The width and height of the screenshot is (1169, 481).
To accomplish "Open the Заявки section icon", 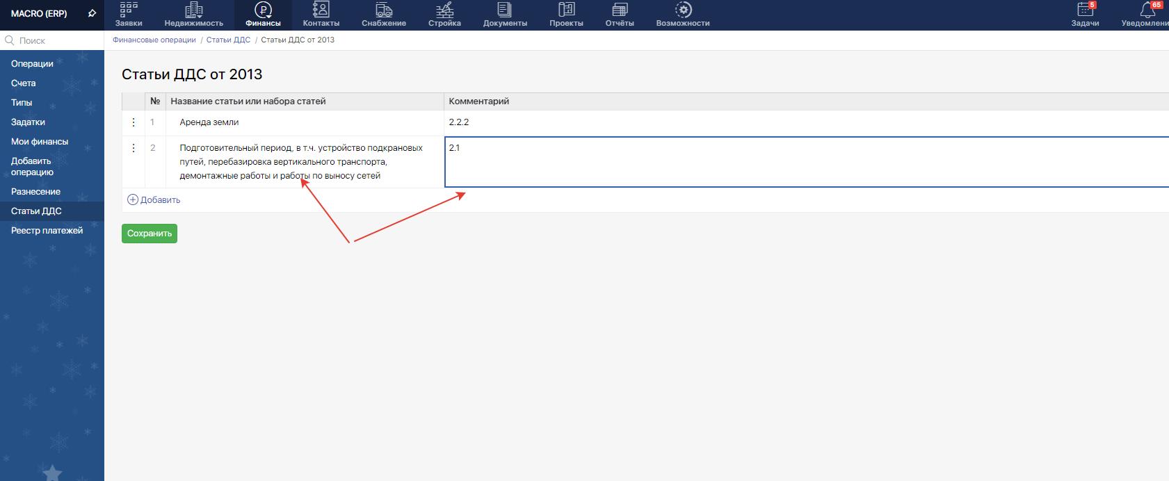I will click(129, 10).
